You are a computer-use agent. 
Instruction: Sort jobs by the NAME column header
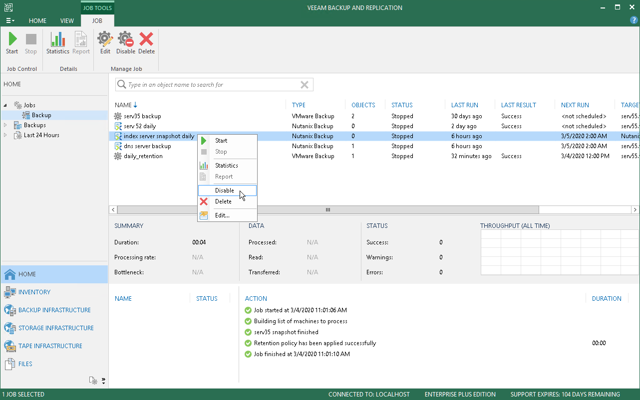coord(123,105)
